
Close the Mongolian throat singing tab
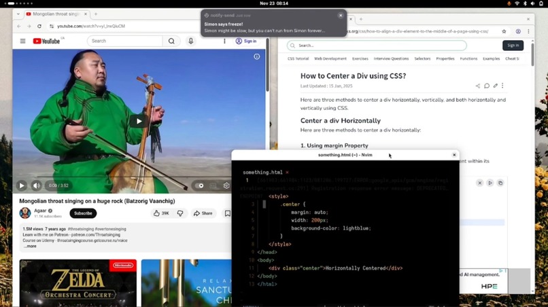coord(85,14)
